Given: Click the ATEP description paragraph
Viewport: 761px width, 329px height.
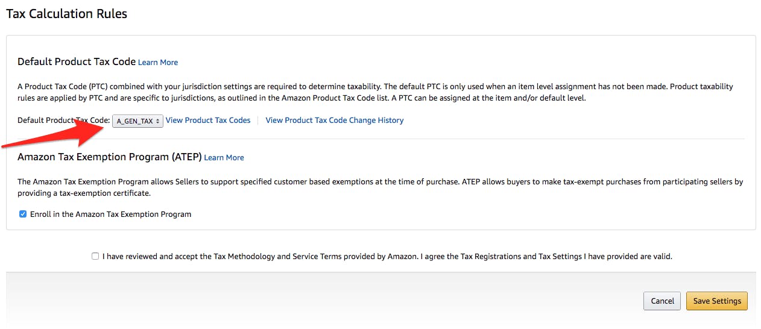Looking at the screenshot, I should pyautogui.click(x=380, y=187).
